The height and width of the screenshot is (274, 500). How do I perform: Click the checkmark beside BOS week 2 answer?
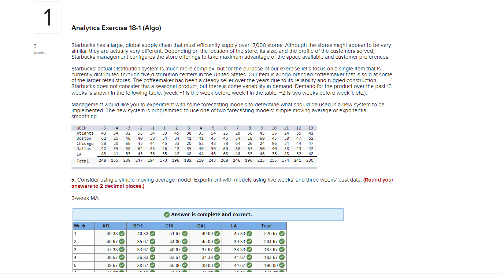coord(152,241)
